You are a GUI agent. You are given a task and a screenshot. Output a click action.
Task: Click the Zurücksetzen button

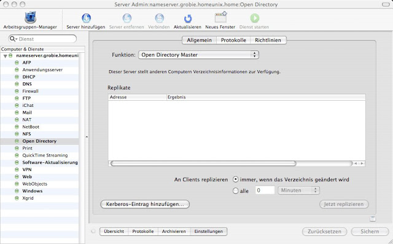pos(325,232)
